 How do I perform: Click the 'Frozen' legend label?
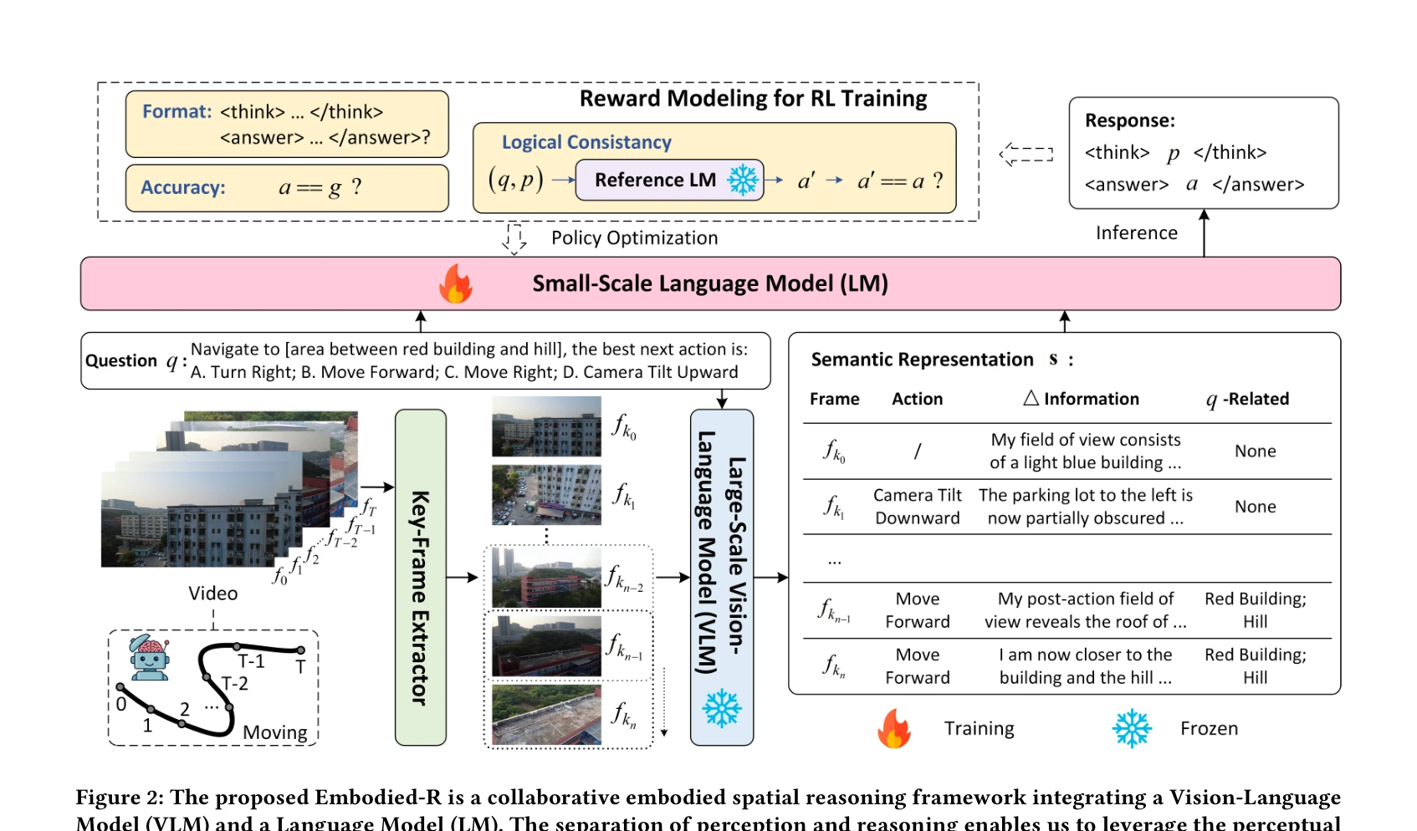(x=1209, y=729)
